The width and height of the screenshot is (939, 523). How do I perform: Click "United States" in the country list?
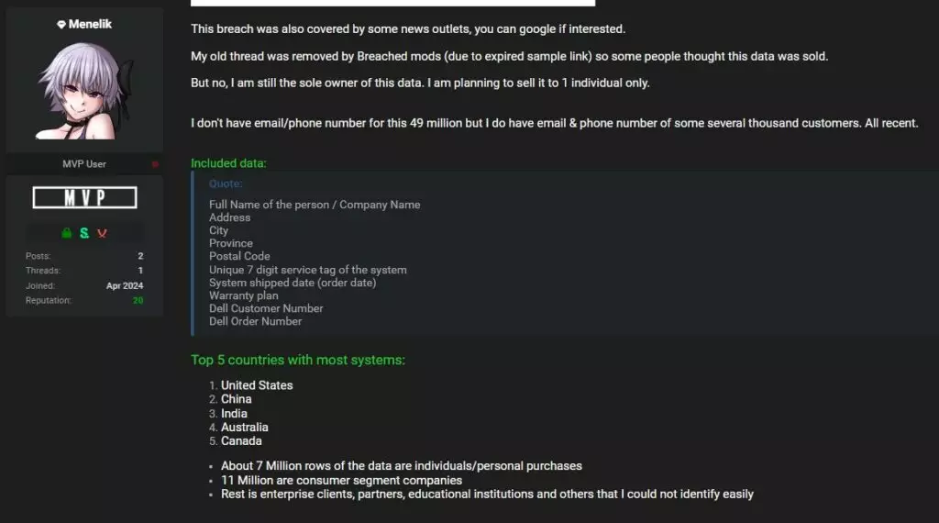tap(257, 385)
